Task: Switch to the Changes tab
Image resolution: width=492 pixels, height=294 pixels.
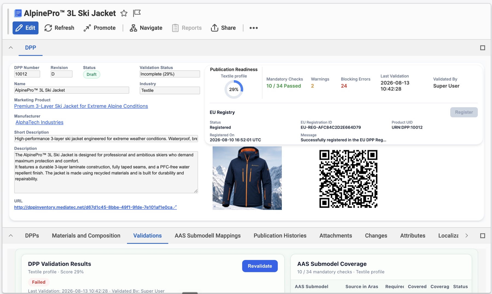Action: 376,236
